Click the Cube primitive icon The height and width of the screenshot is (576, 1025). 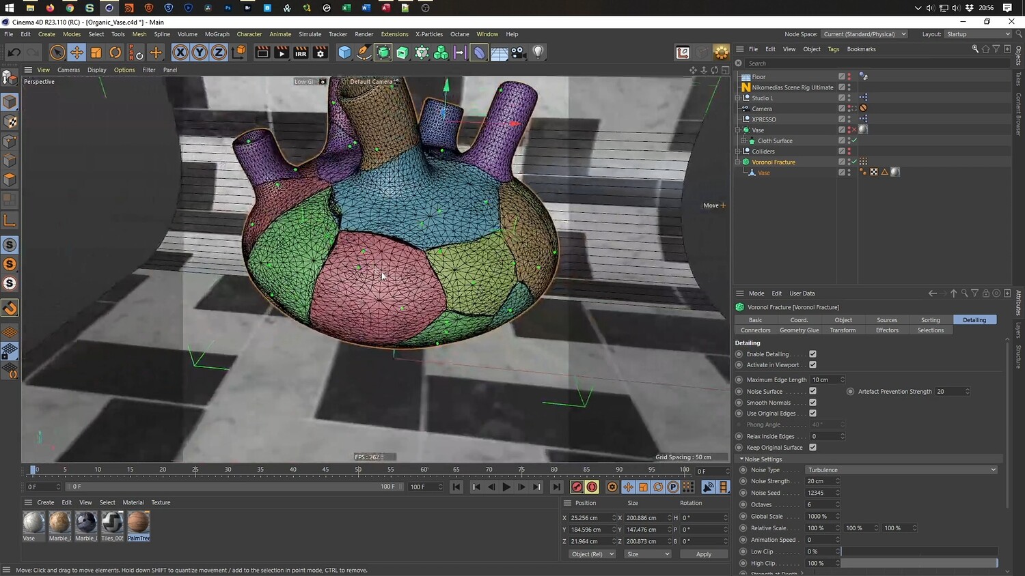pyautogui.click(x=345, y=53)
